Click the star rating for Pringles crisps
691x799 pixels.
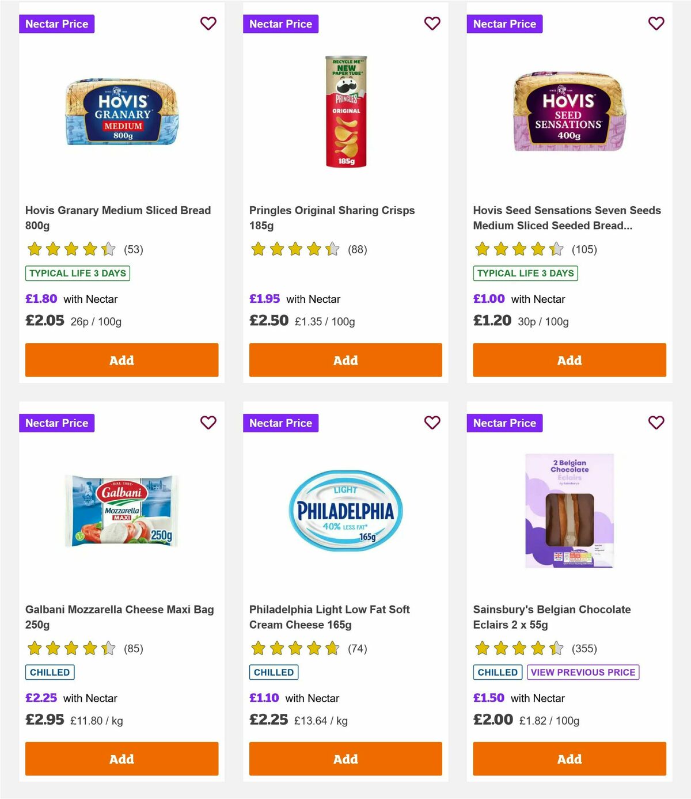(x=294, y=249)
